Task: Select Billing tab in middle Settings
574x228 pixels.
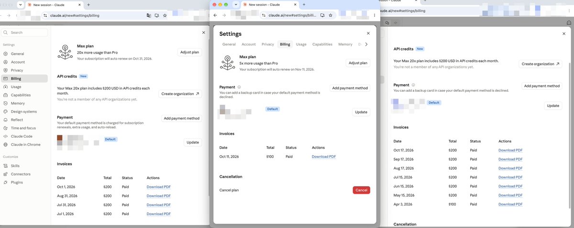Action: pos(285,44)
